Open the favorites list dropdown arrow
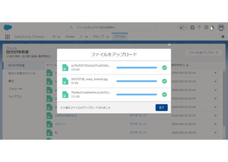Viewport: 228px width, 162px height. click(x=186, y=28)
